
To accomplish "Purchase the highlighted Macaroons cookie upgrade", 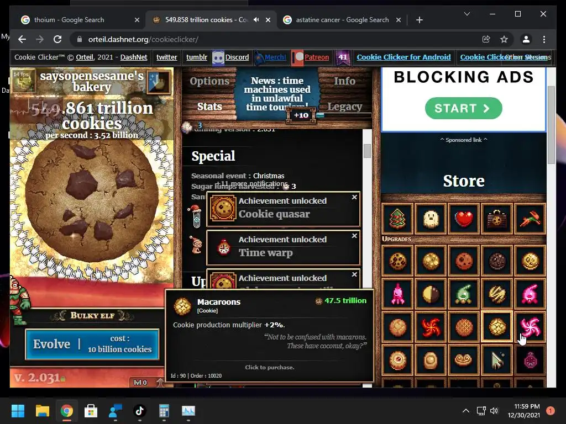I will click(497, 327).
